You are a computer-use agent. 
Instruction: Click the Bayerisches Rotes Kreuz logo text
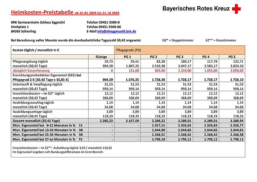tap(196, 8)
